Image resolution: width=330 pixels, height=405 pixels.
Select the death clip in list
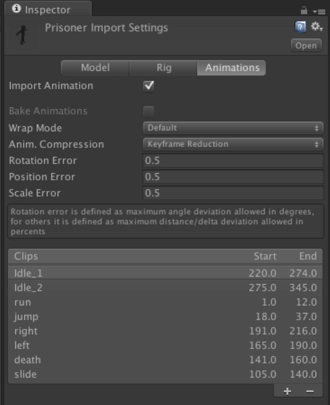[165, 360]
